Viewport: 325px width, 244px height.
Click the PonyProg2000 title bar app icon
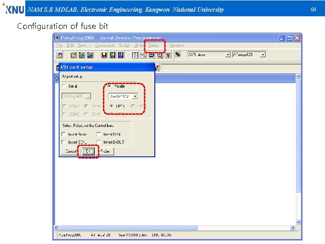56,38
